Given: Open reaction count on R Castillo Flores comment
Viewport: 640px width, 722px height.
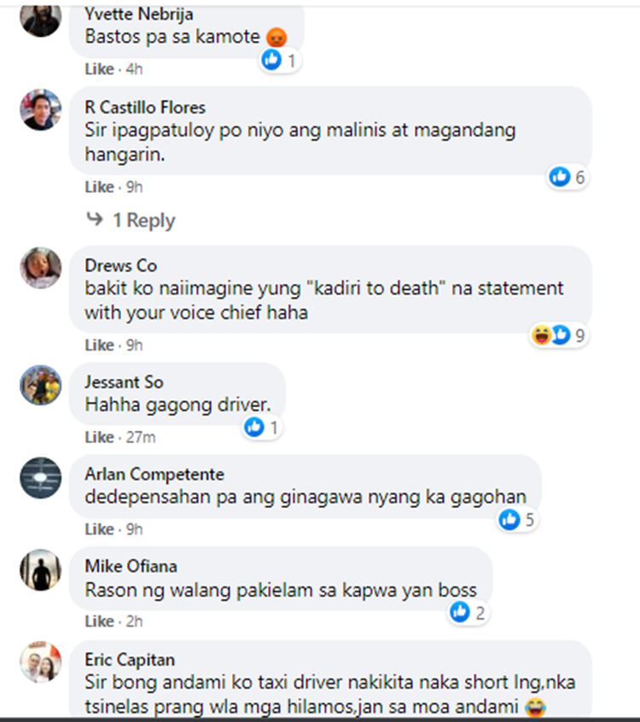Looking at the screenshot, I should [567, 177].
